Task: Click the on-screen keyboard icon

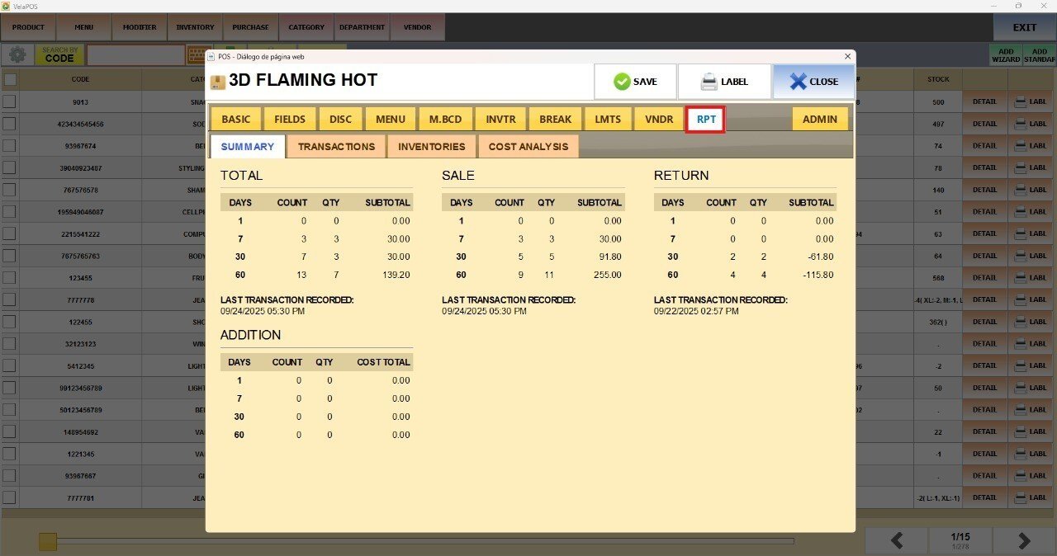Action: coord(196,54)
